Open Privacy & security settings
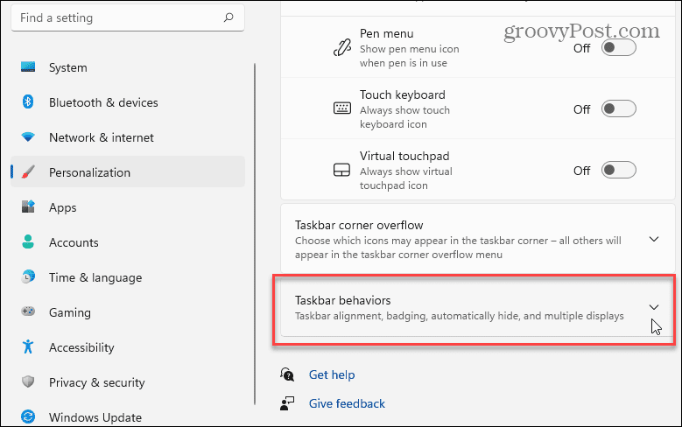 point(128,382)
